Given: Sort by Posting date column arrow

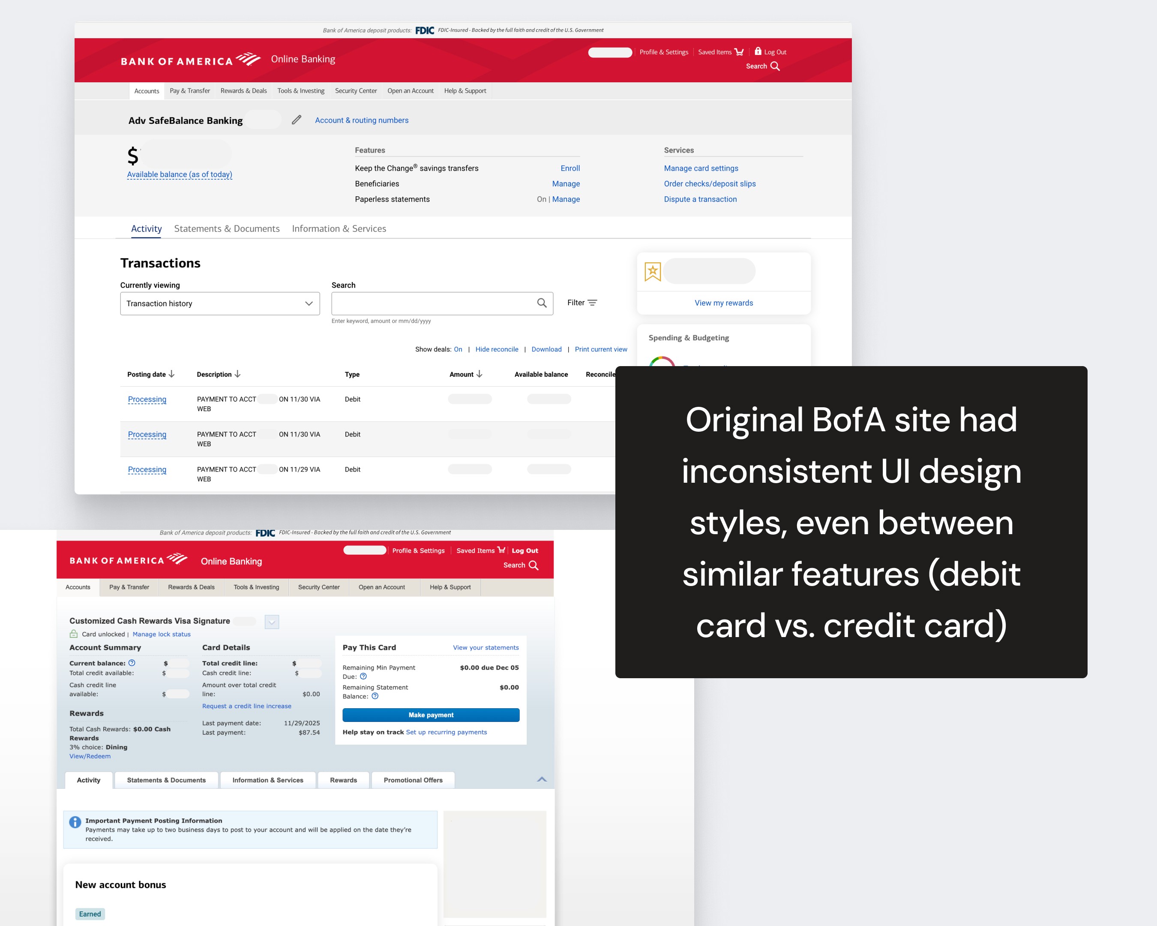Looking at the screenshot, I should pos(172,374).
